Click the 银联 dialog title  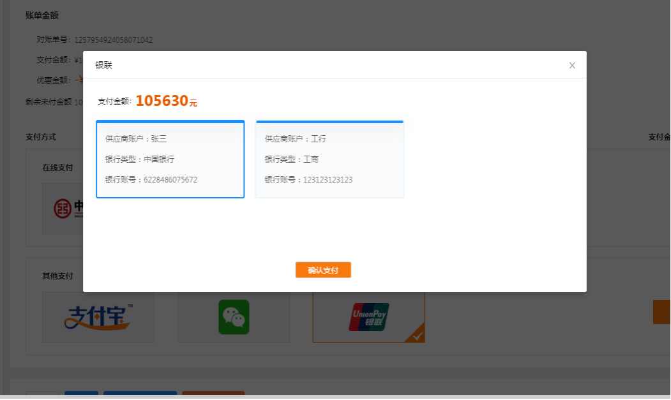(103, 65)
